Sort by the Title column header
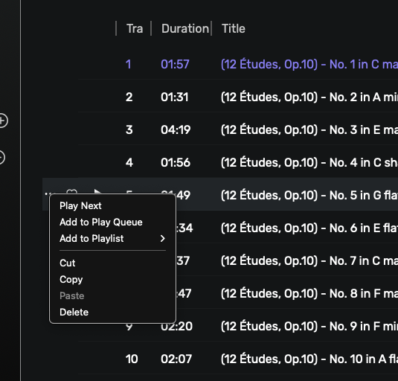Image resolution: width=398 pixels, height=381 pixels. pyautogui.click(x=234, y=28)
